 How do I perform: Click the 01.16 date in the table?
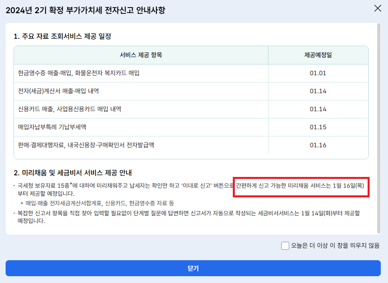pyautogui.click(x=318, y=145)
